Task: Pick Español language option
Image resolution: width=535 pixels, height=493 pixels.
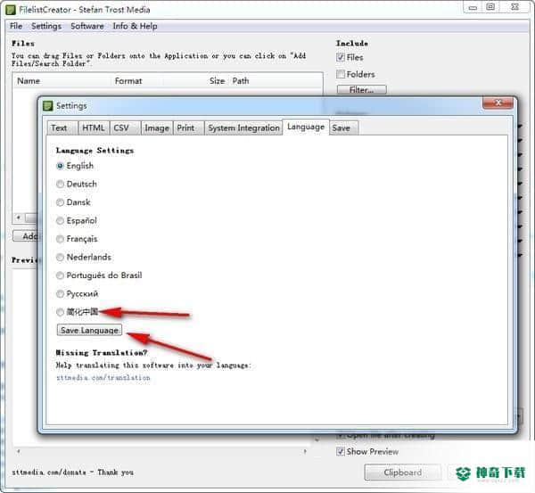Action: [60, 221]
